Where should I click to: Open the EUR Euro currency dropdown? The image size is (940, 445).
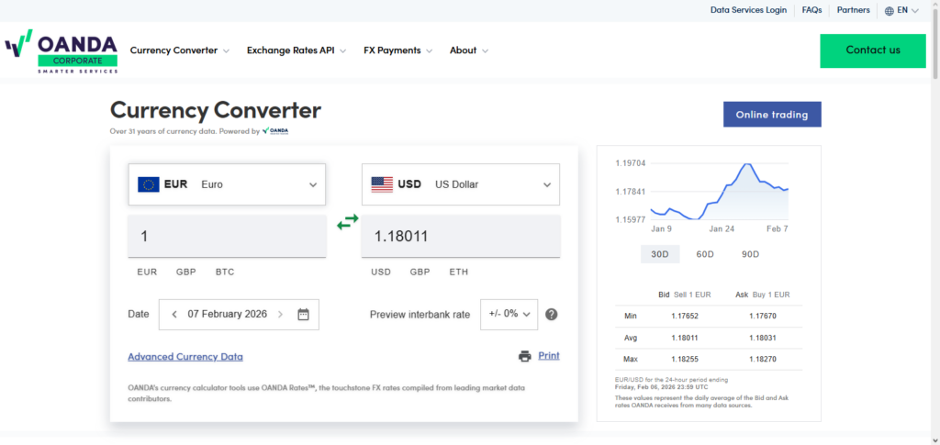click(227, 184)
